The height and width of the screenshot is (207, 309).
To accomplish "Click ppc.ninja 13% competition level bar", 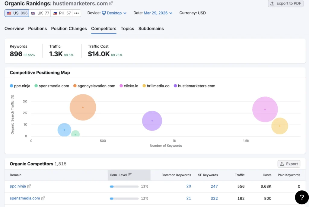I will (x=124, y=187).
